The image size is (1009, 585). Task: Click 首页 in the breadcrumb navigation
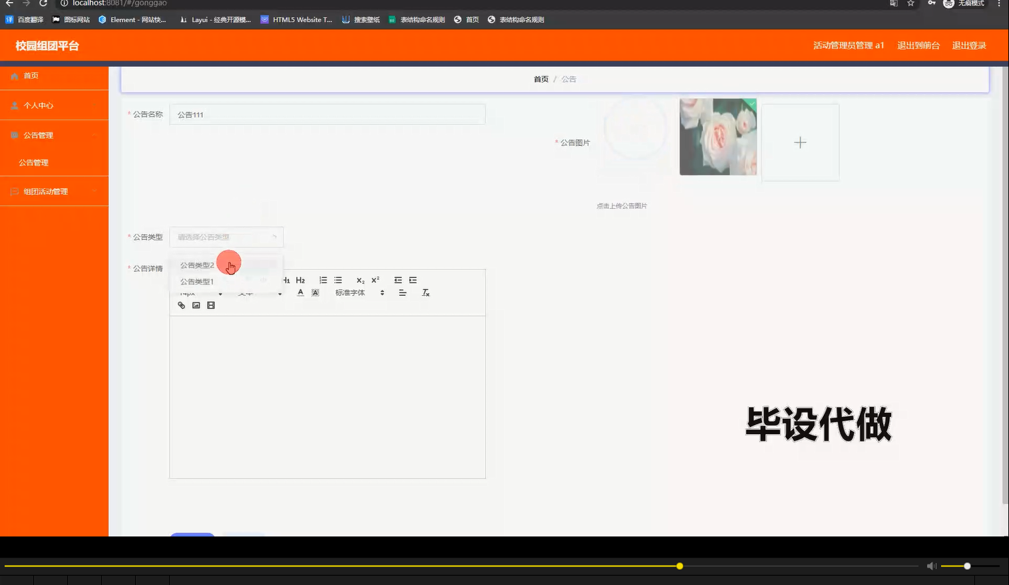541,78
